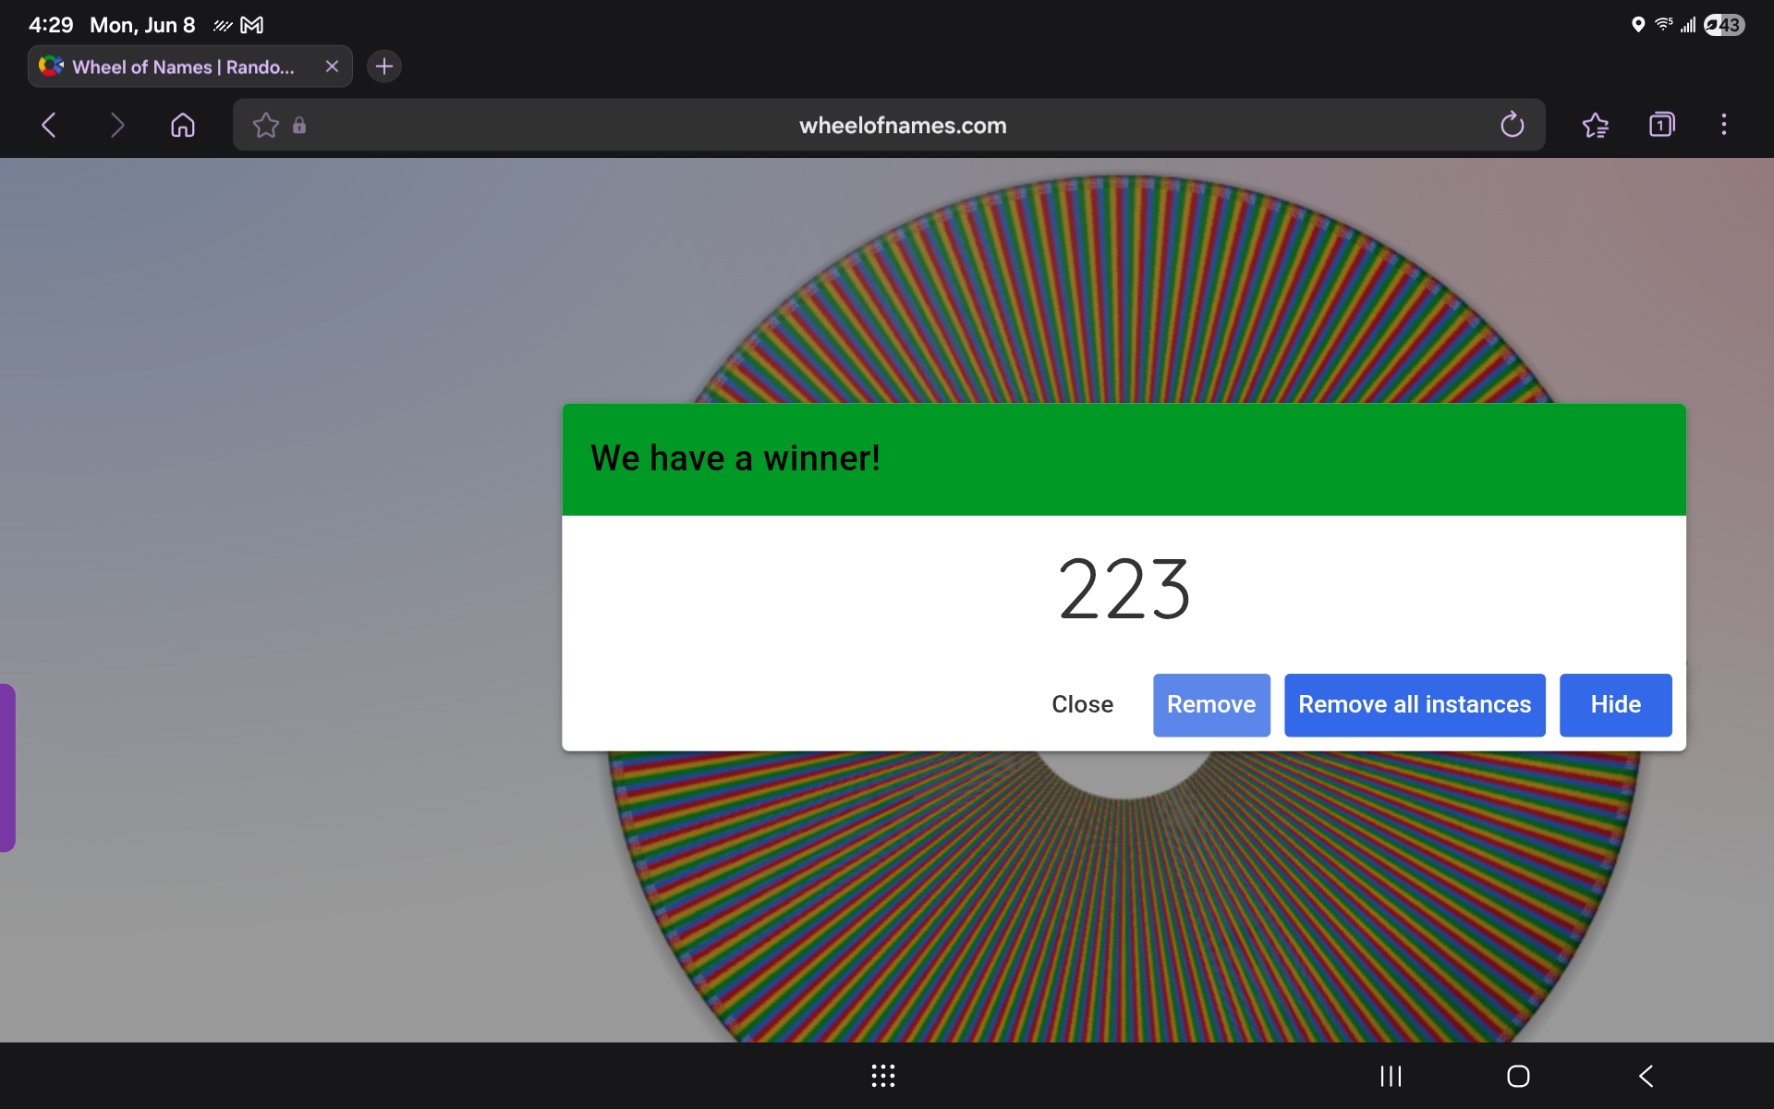Image resolution: width=1774 pixels, height=1109 pixels.
Task: Click the 'We have a winner!' heading
Action: [735, 458]
